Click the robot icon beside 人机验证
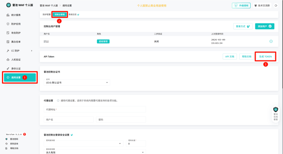This screenshot has width=283, height=154. pos(8,60)
